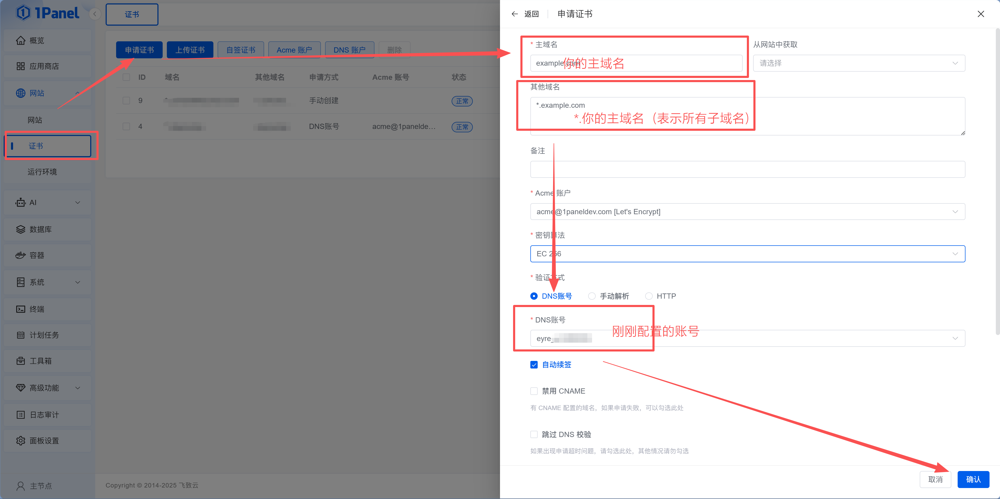Select the 手动解析 verification radio button
1000x499 pixels.
pyautogui.click(x=592, y=296)
